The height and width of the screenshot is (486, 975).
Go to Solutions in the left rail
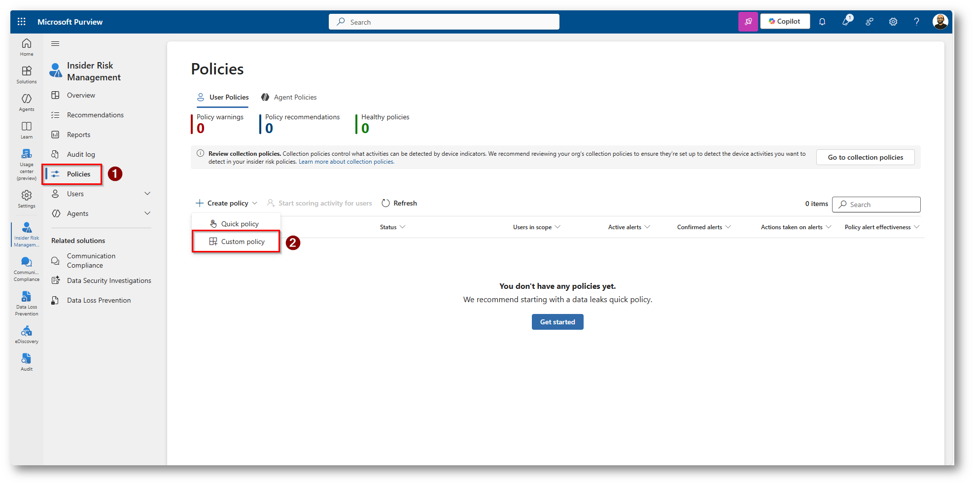pos(27,74)
